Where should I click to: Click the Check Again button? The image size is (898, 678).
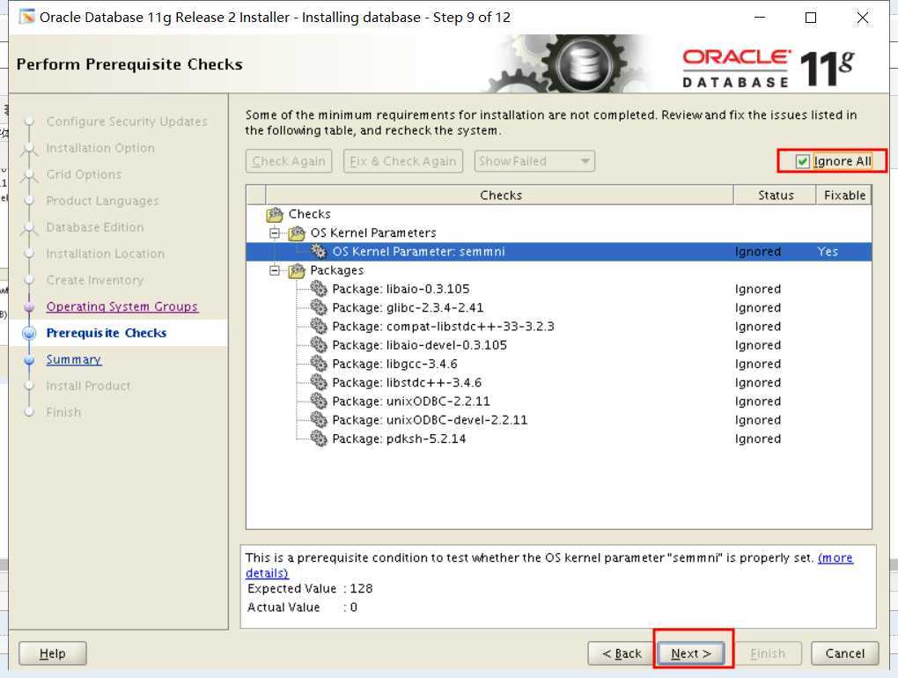[290, 161]
